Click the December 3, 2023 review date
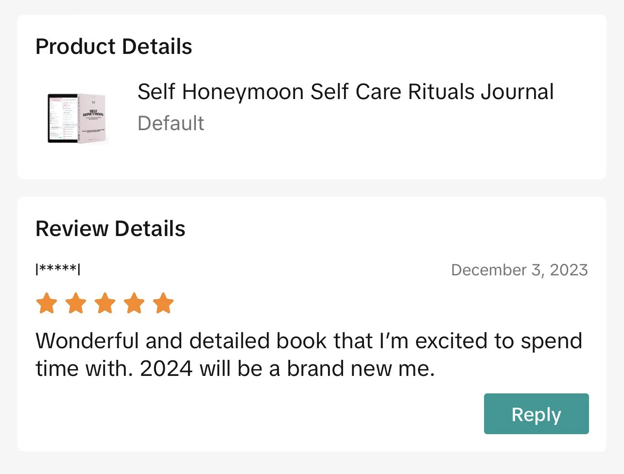Screen dimensions: 624x474 coord(520,270)
